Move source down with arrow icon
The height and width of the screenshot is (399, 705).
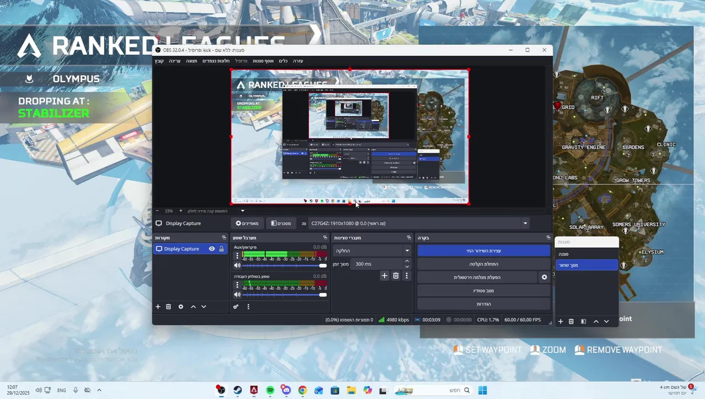click(x=203, y=306)
